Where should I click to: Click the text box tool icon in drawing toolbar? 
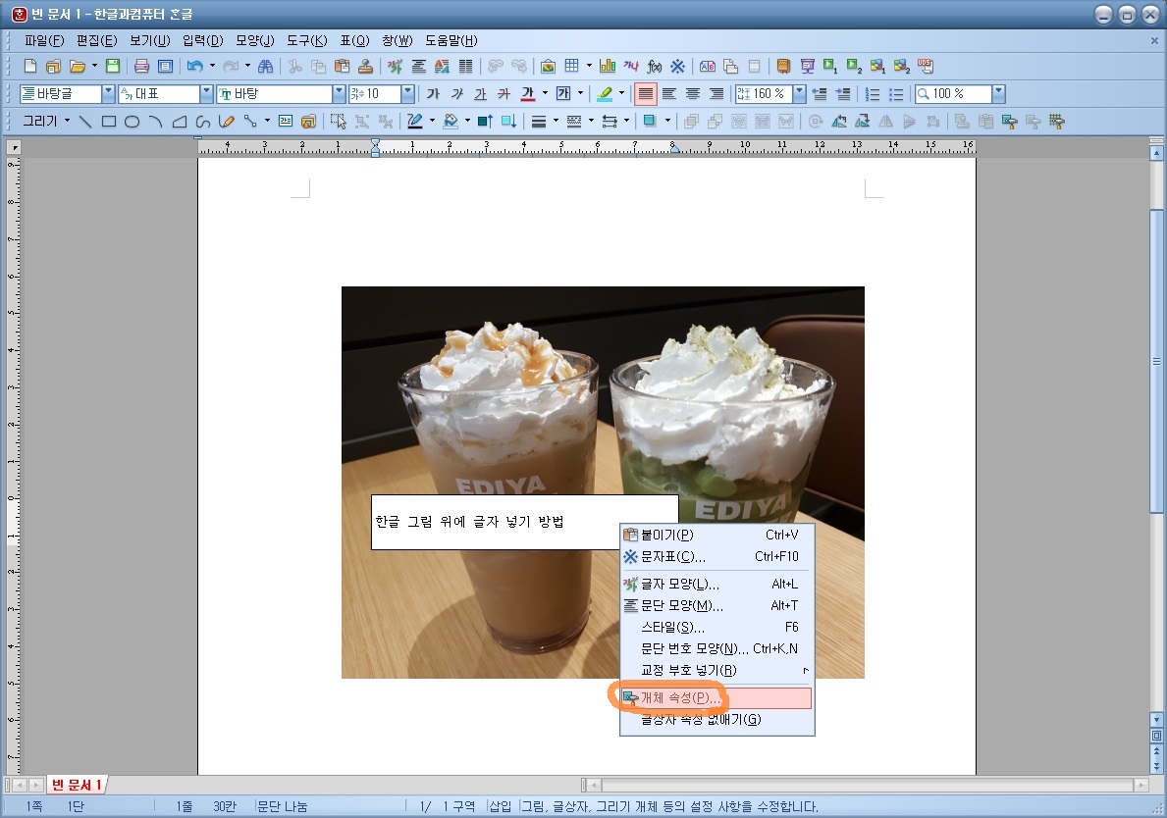coord(285,122)
